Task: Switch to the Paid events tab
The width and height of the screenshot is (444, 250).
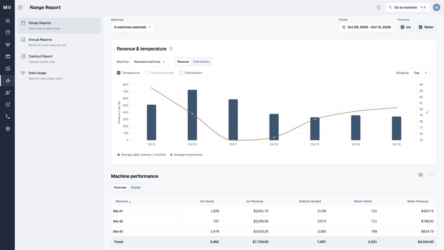Action: (x=201, y=62)
